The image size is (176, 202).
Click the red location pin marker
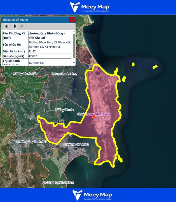tap(93, 118)
